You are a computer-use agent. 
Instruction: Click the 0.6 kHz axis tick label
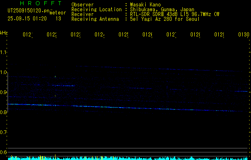[x=3, y=152]
